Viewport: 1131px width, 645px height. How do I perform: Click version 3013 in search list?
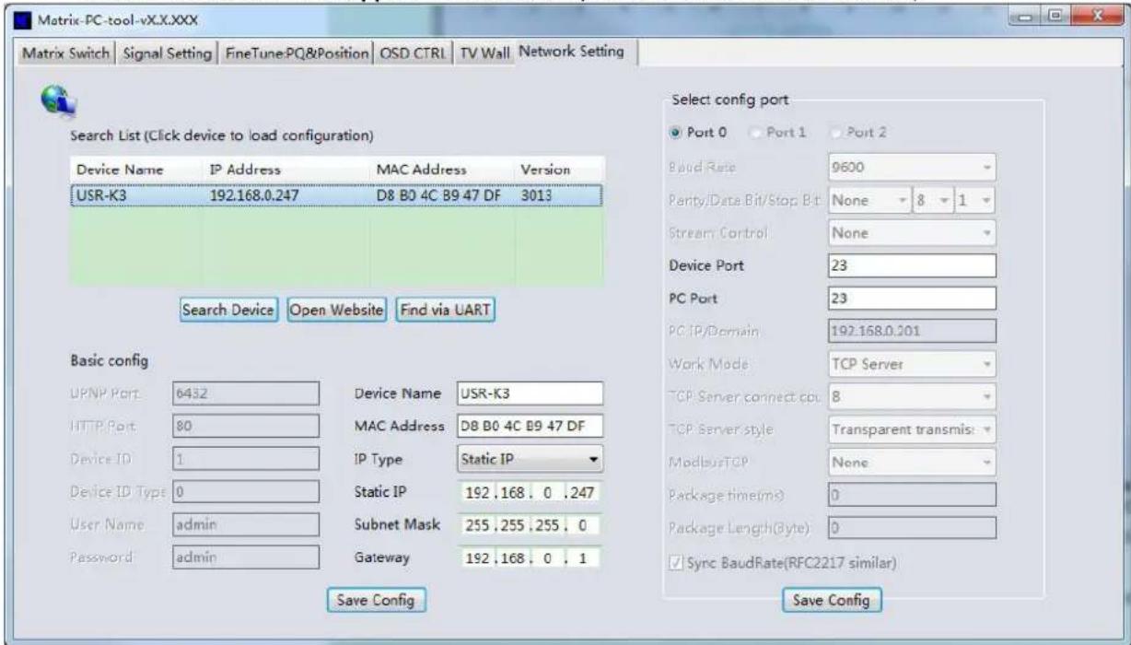(534, 195)
